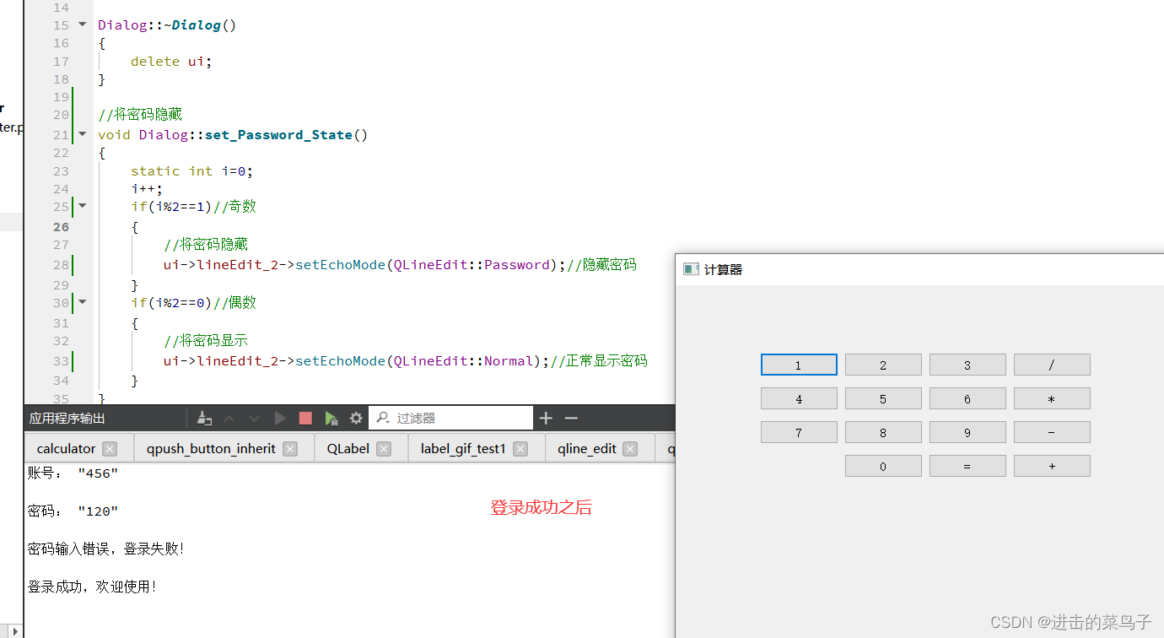The image size is (1164, 638).
Task: Open filter options via the magnifier dropdown
Action: (384, 417)
